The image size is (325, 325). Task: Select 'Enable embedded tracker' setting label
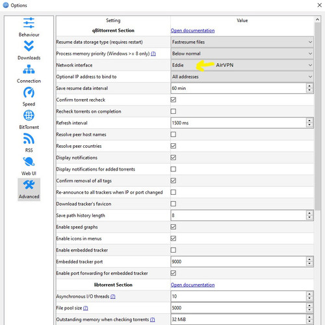point(82,250)
